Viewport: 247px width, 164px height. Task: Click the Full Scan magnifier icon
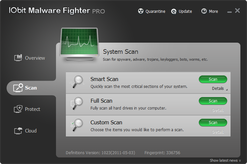[x=78, y=103]
